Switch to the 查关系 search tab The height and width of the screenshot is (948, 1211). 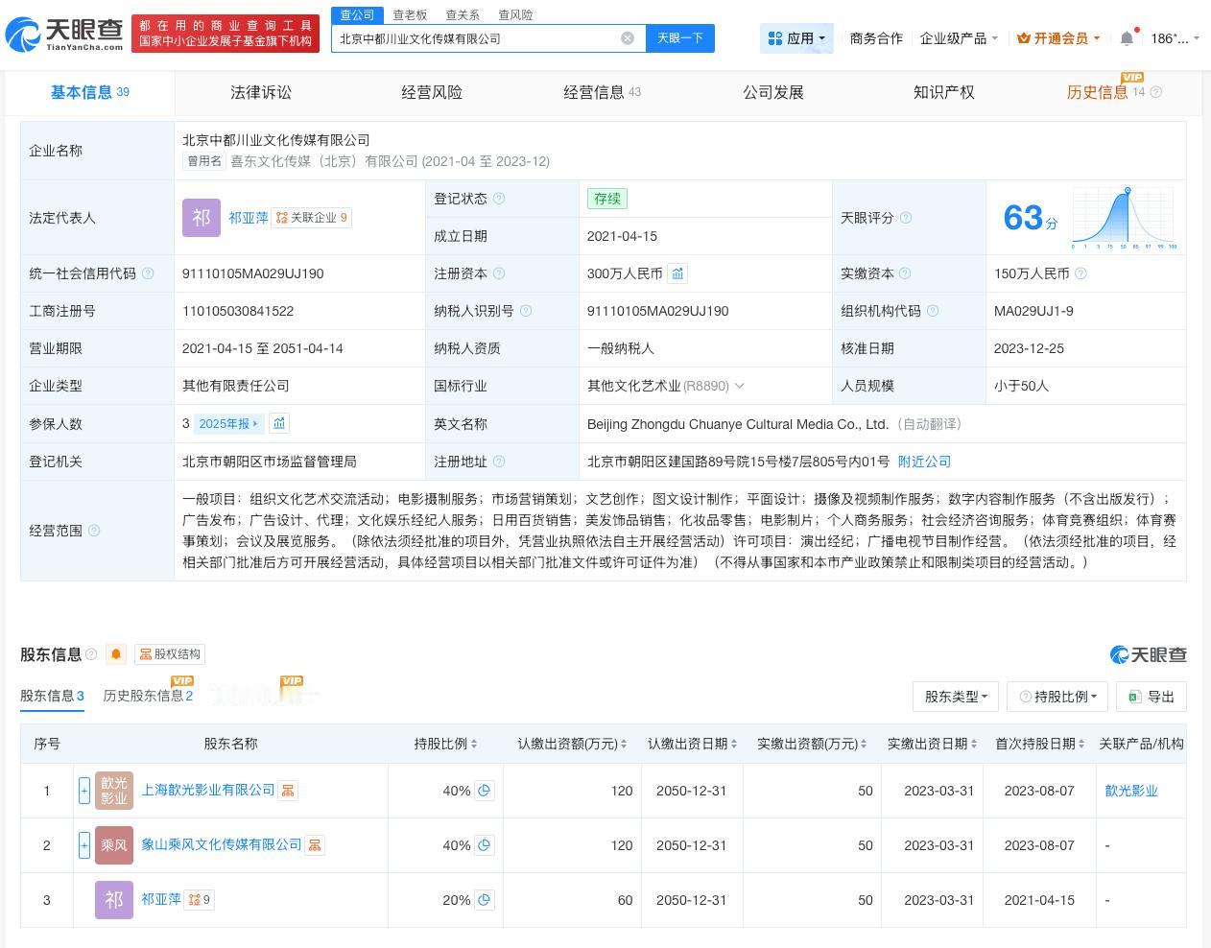pyautogui.click(x=463, y=15)
